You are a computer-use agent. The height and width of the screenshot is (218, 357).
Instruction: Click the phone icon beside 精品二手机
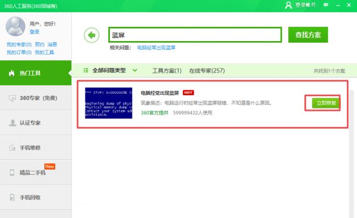point(12,173)
